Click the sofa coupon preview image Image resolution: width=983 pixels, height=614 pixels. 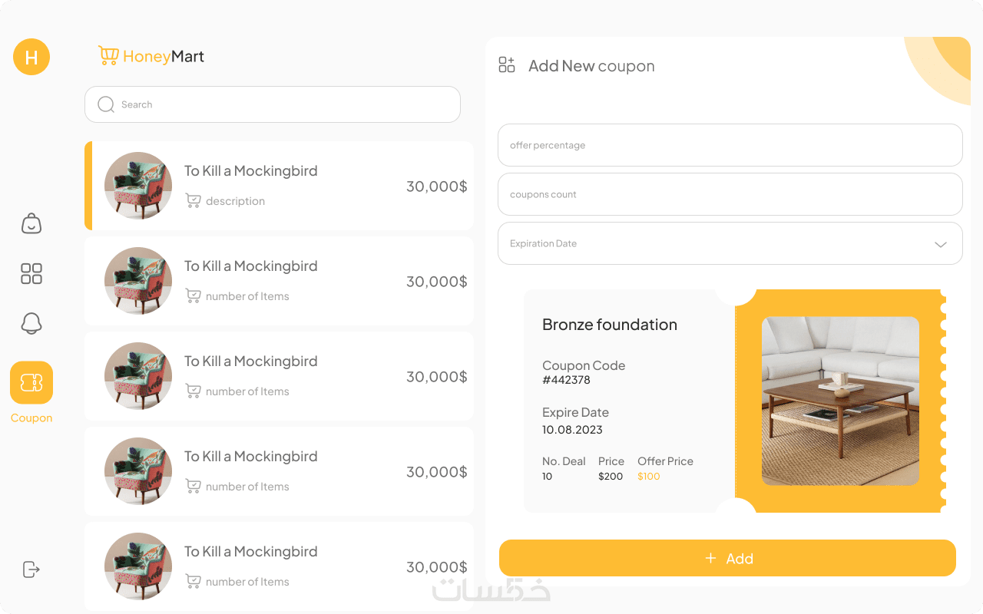click(x=840, y=401)
